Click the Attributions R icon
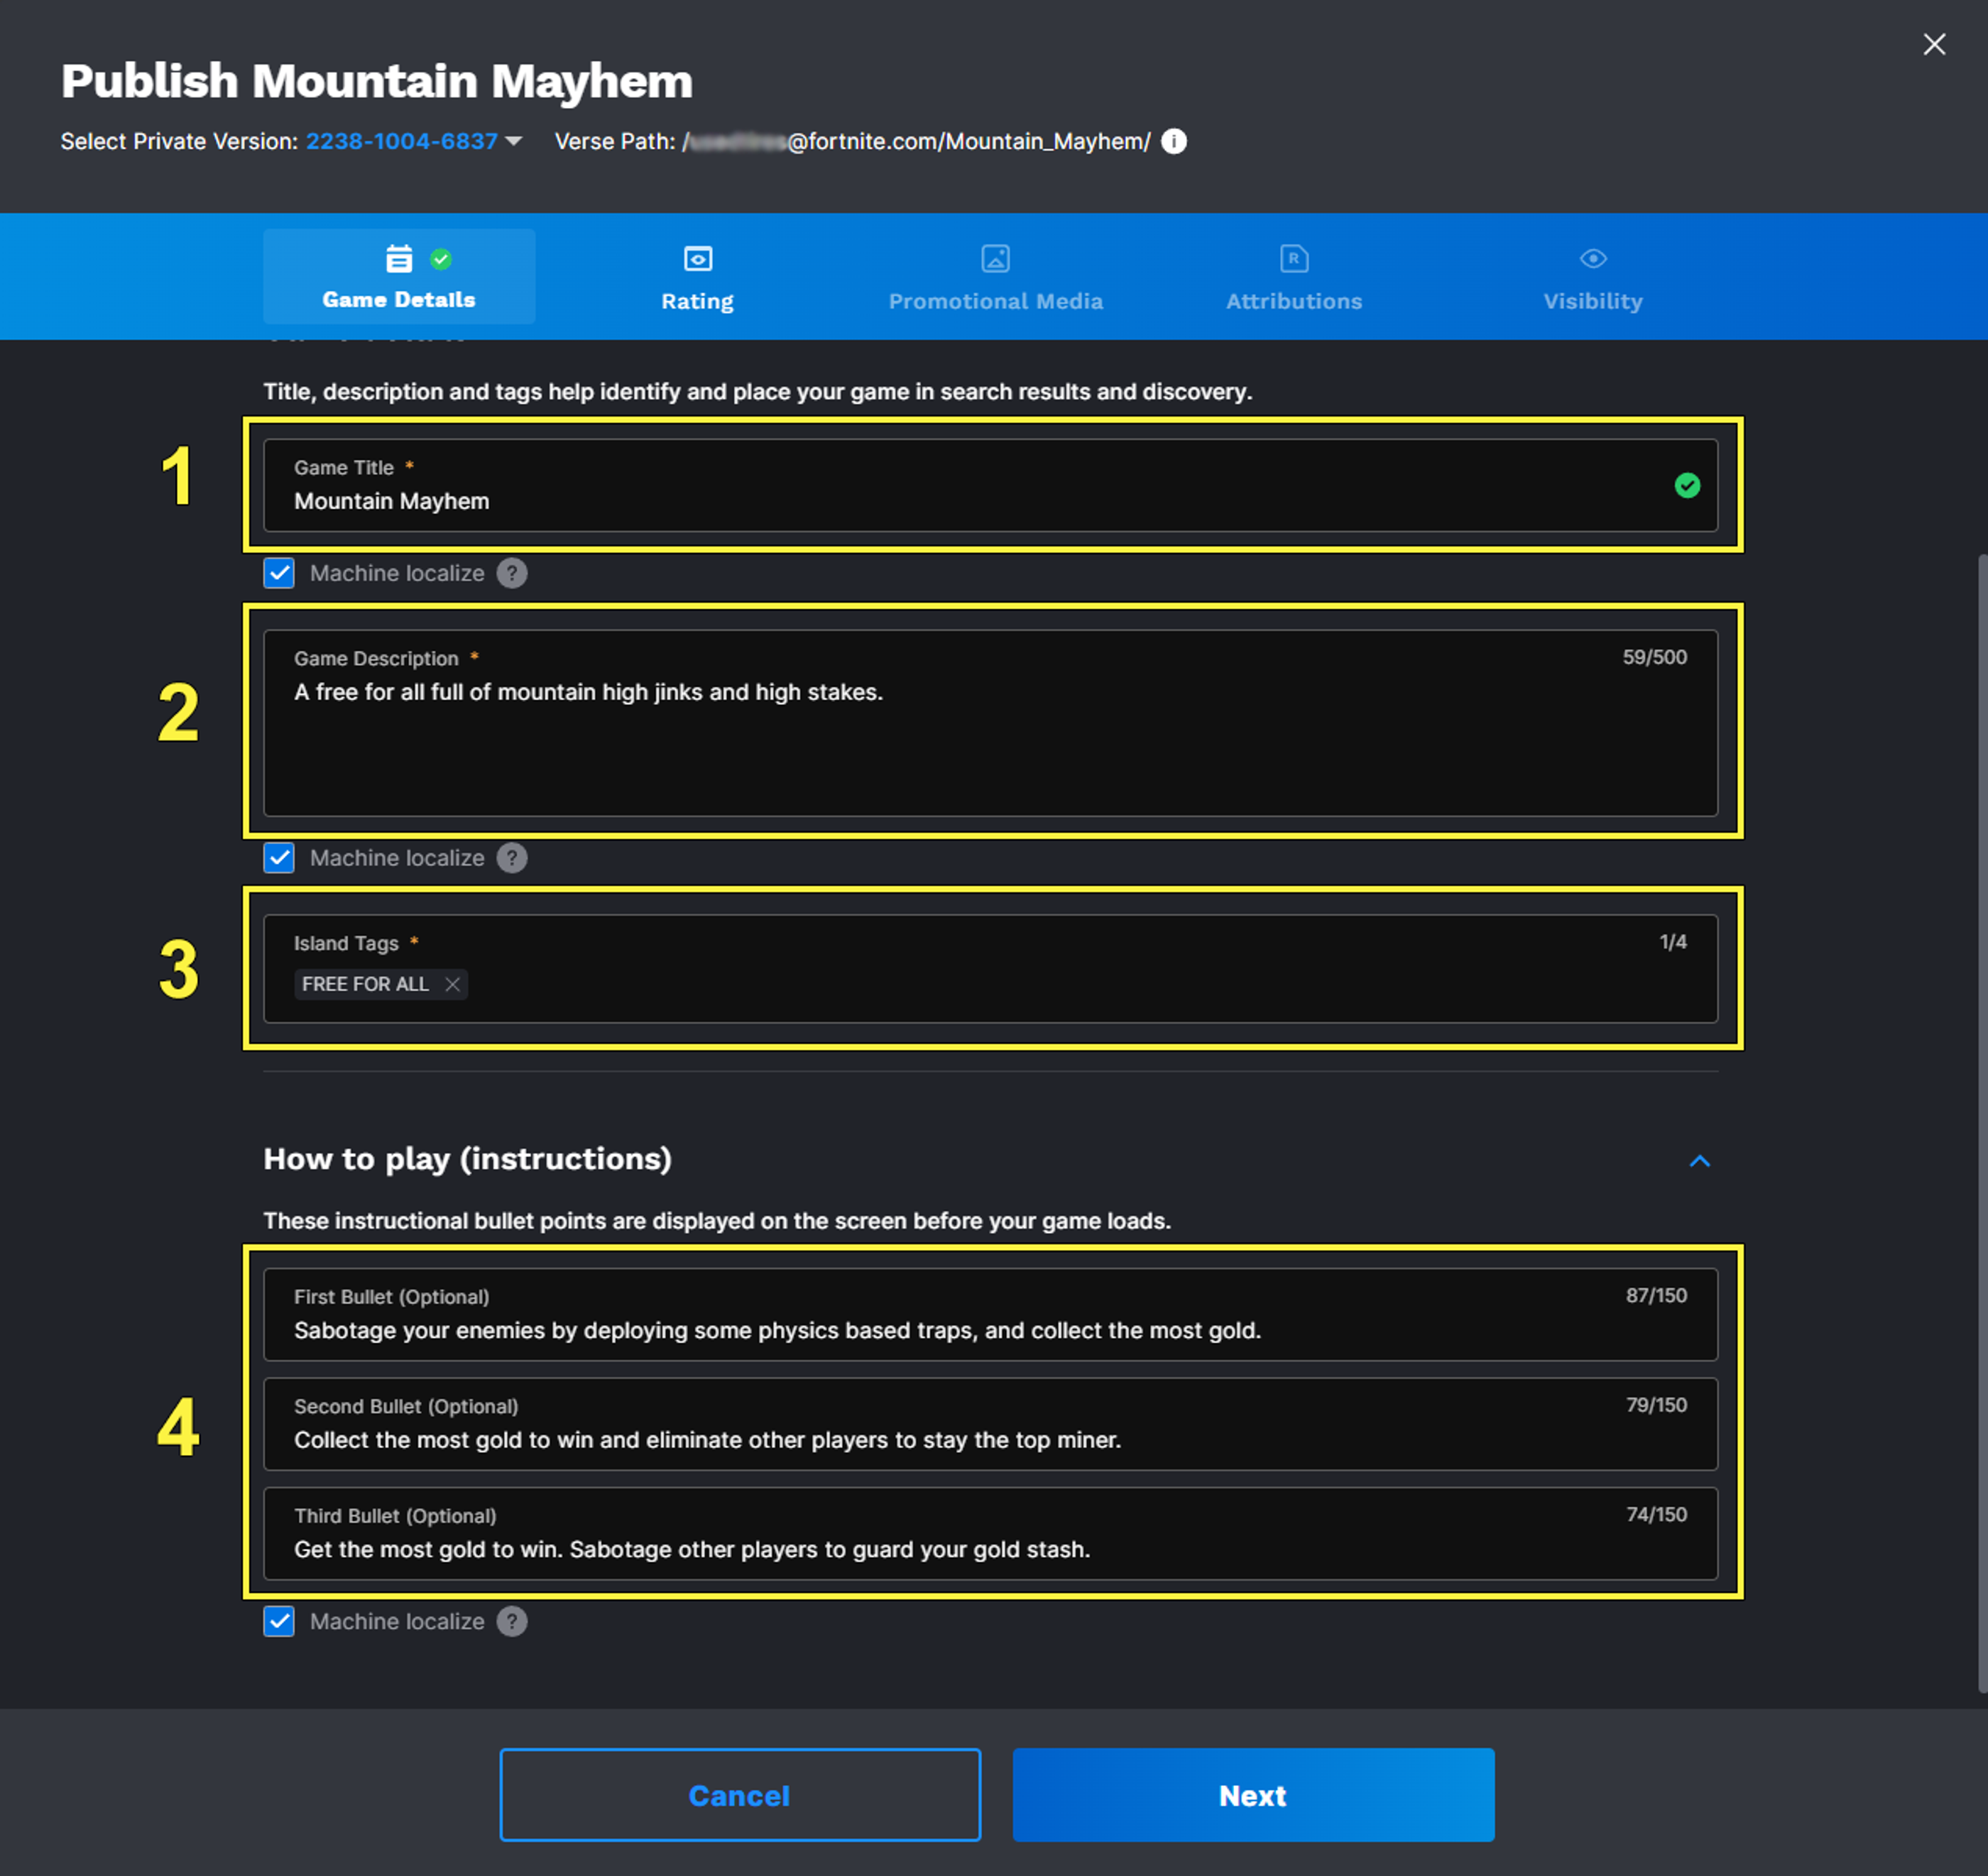This screenshot has height=1876, width=1988. coord(1294,259)
